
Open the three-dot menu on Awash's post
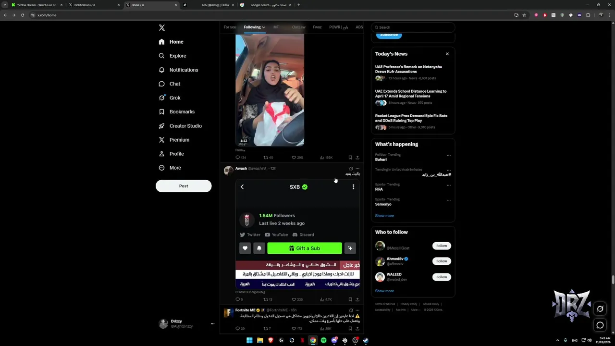357,169
